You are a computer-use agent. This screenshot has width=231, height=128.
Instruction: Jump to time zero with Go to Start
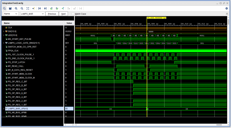39,8
